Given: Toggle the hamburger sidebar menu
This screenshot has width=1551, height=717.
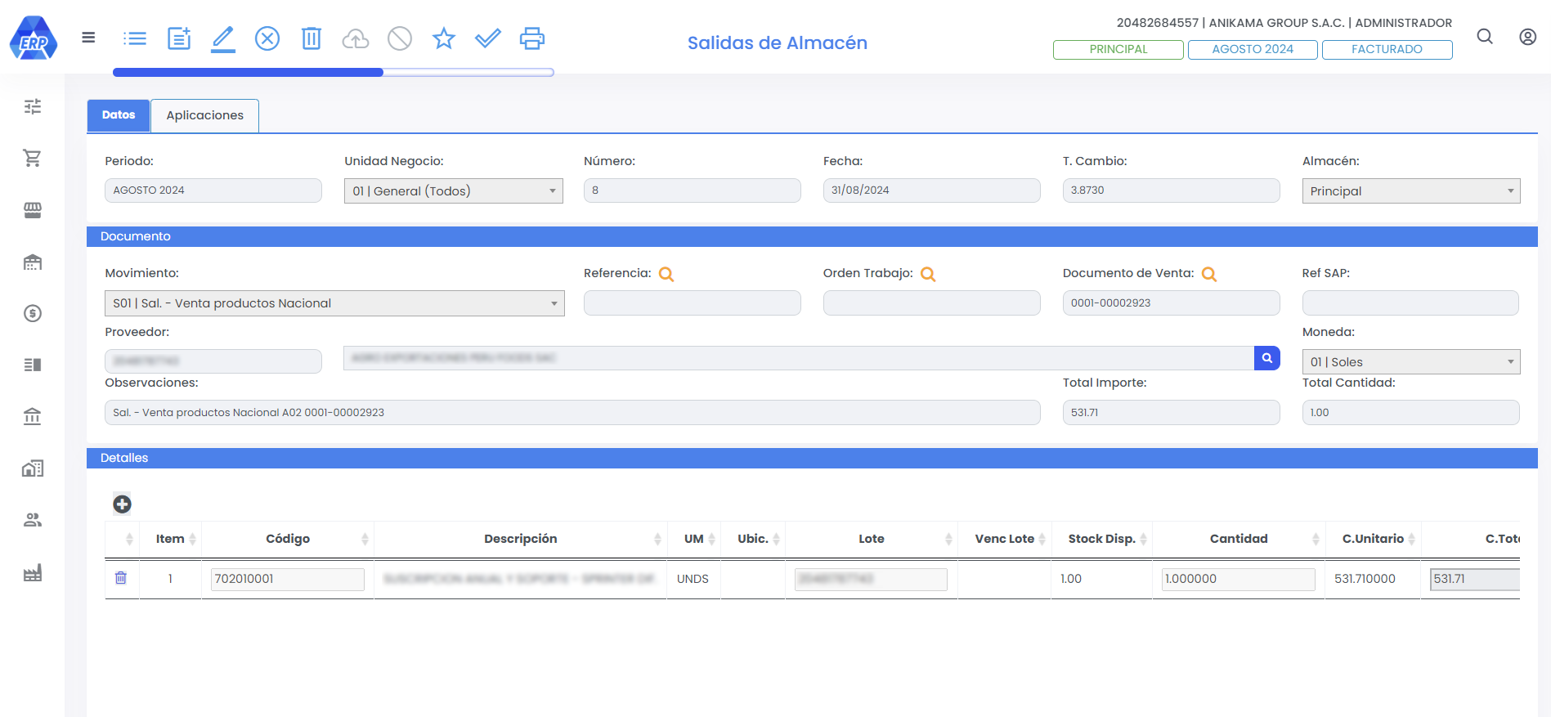Looking at the screenshot, I should 88,38.
